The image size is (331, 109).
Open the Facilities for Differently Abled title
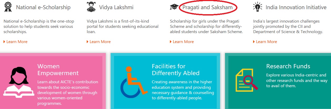176,70
